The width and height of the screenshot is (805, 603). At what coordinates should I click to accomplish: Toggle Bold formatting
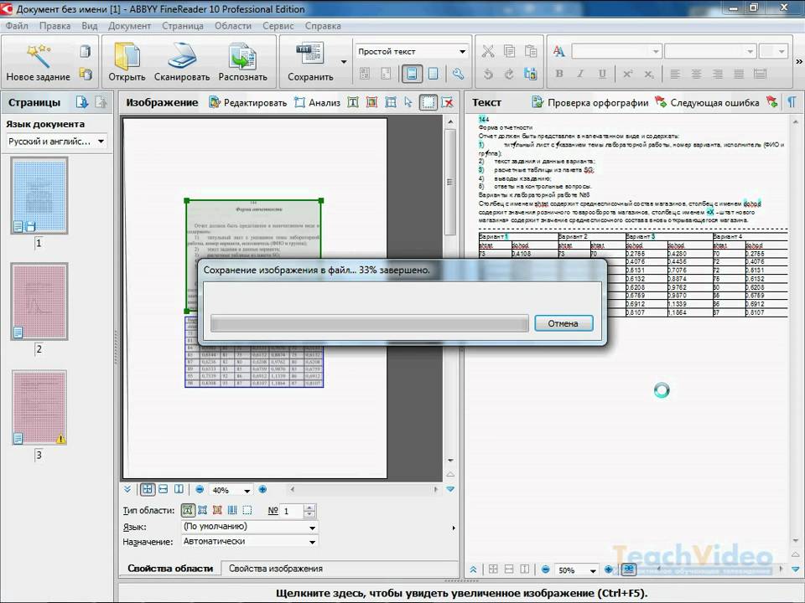point(559,74)
